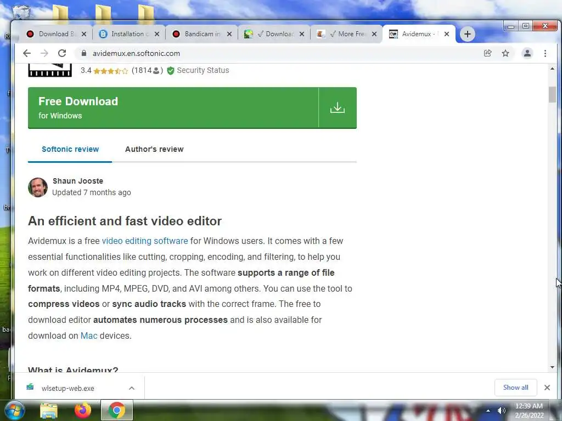Open the Windows Start menu
This screenshot has width=562, height=421.
click(x=15, y=410)
